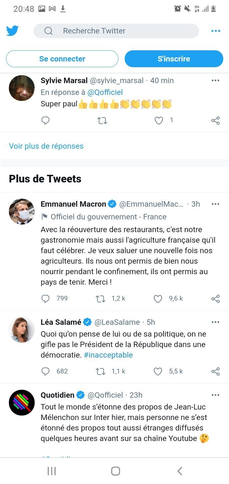Like Emmanuel Macron's tweet

point(158,299)
